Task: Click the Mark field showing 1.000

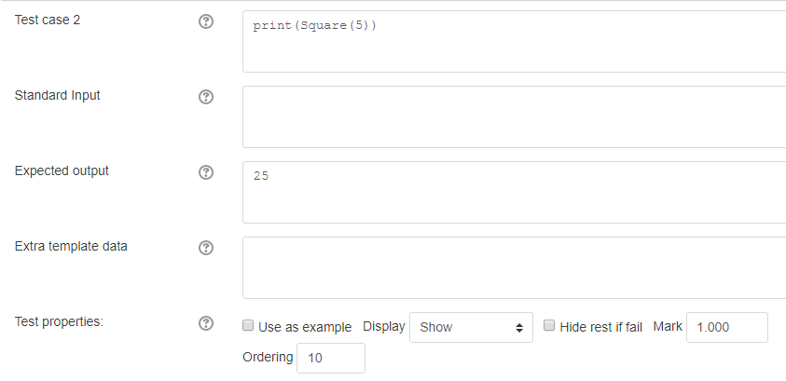Action: [x=727, y=327]
